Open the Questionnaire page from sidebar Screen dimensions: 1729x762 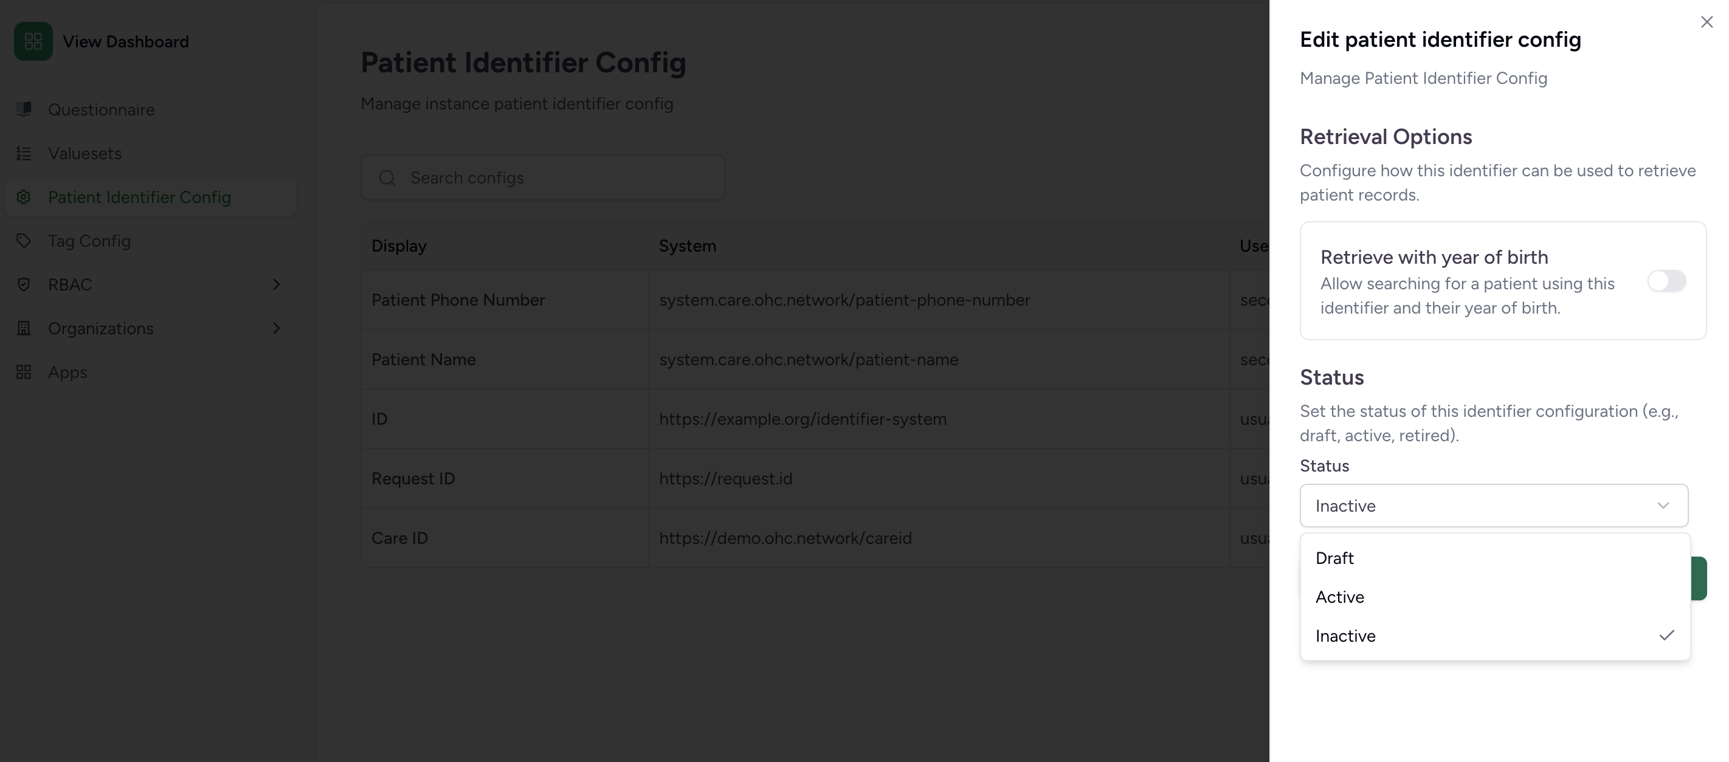pyautogui.click(x=101, y=109)
